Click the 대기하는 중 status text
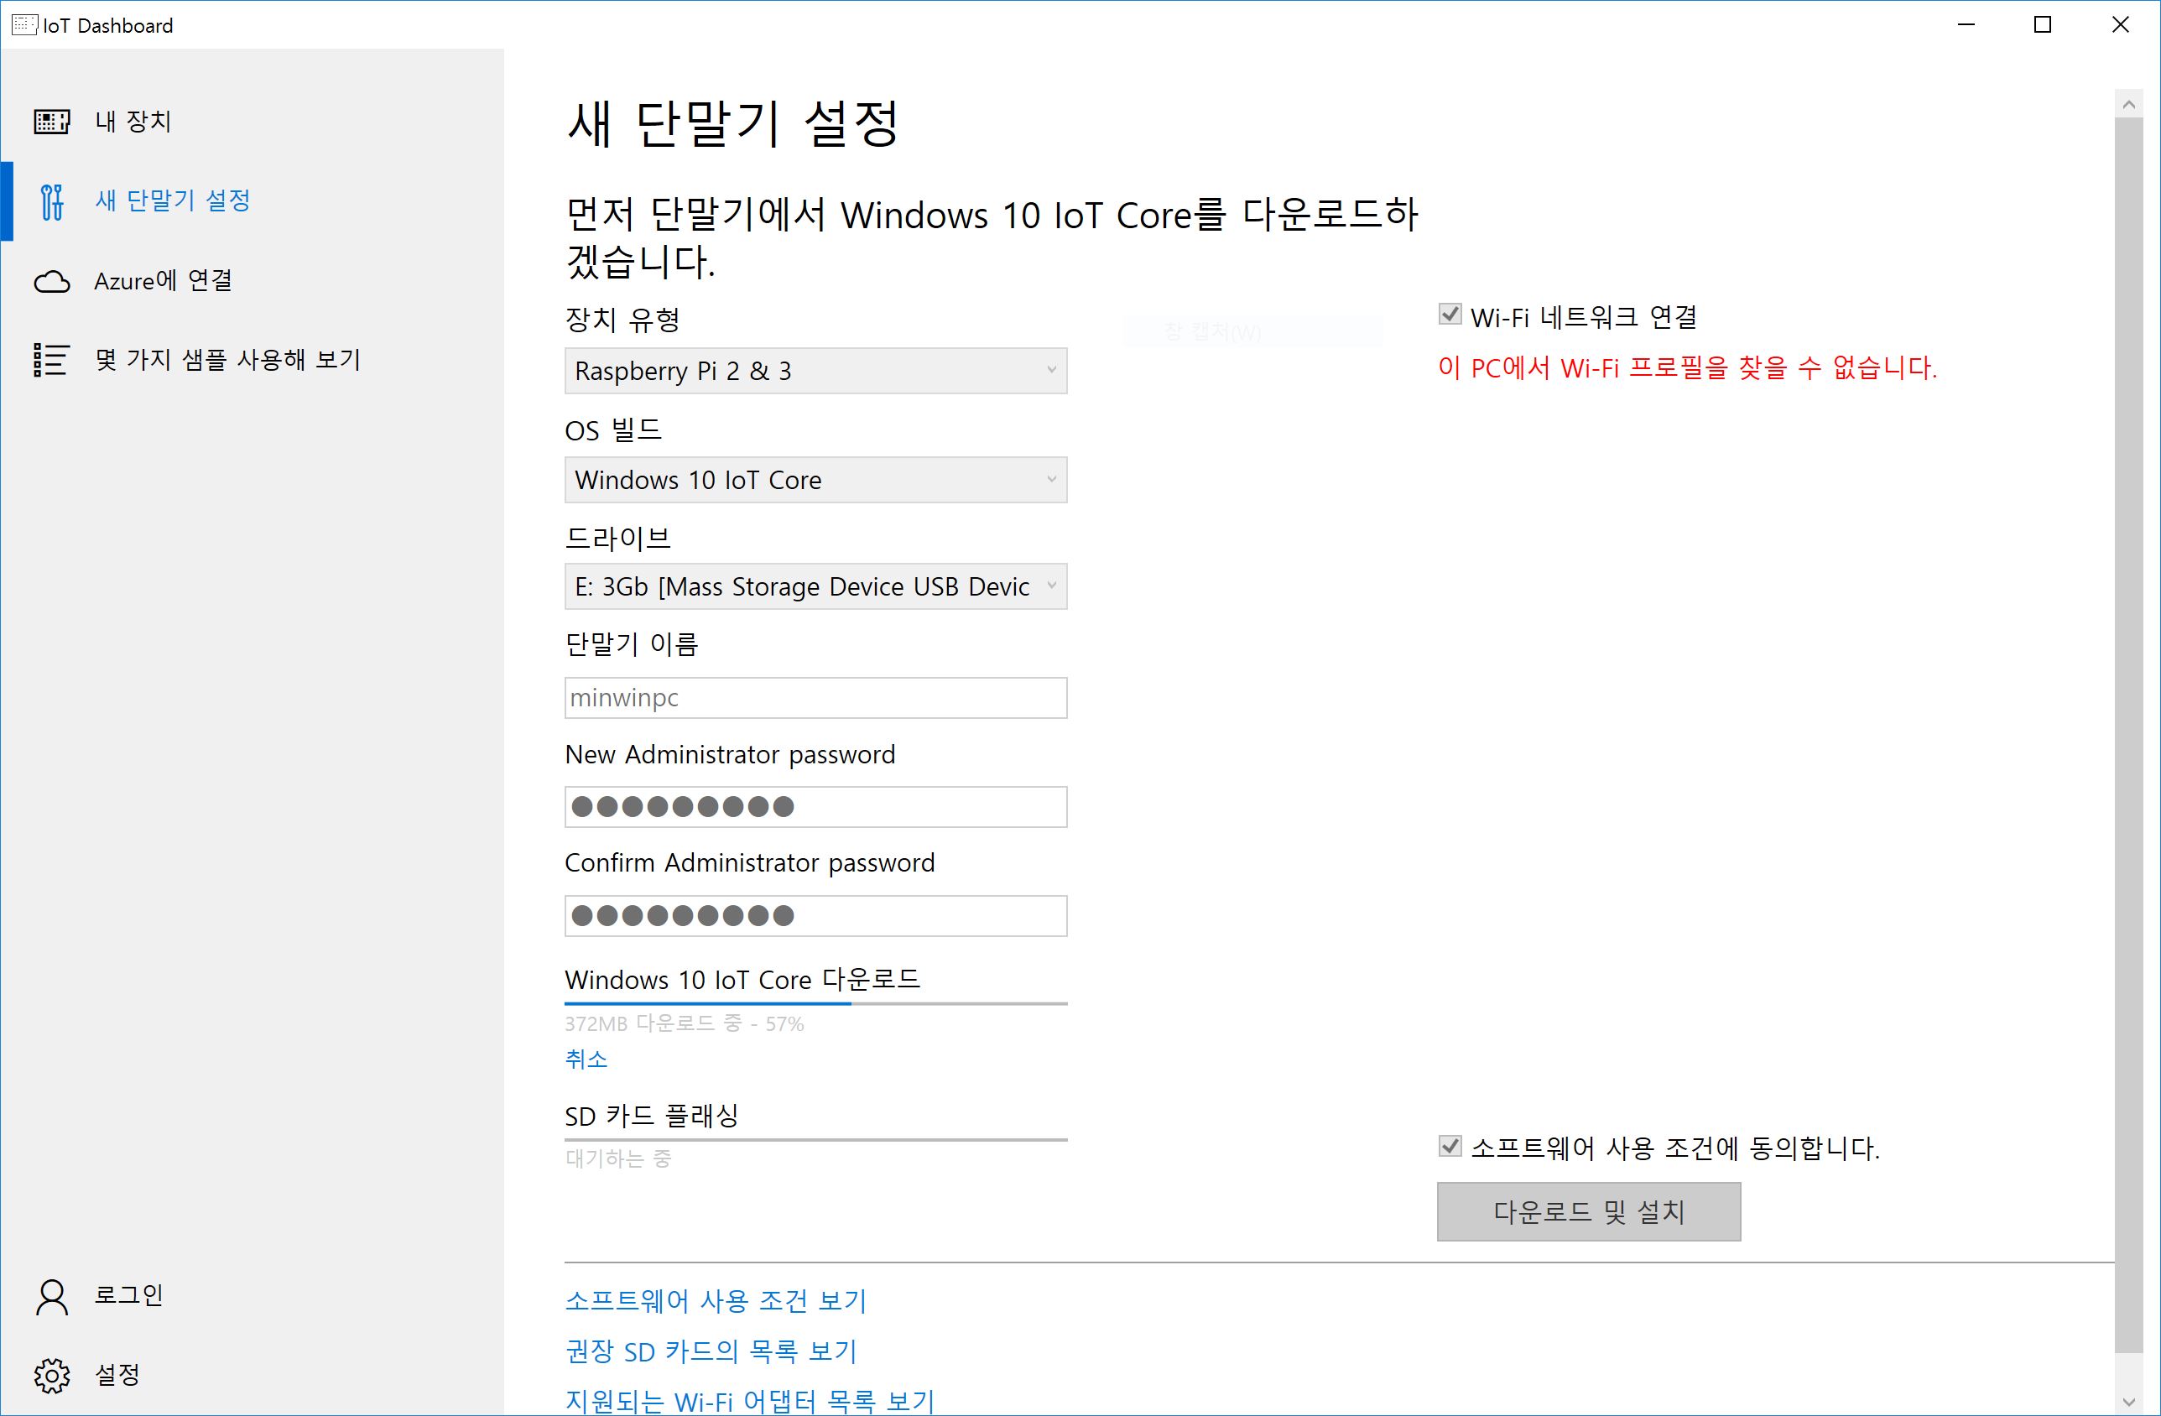 click(x=618, y=1158)
